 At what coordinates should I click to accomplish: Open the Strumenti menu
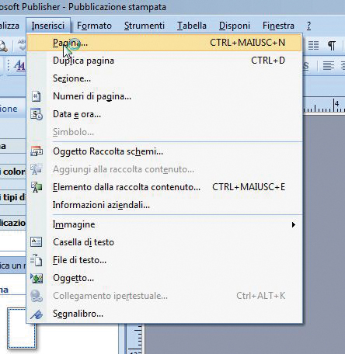[145, 26]
